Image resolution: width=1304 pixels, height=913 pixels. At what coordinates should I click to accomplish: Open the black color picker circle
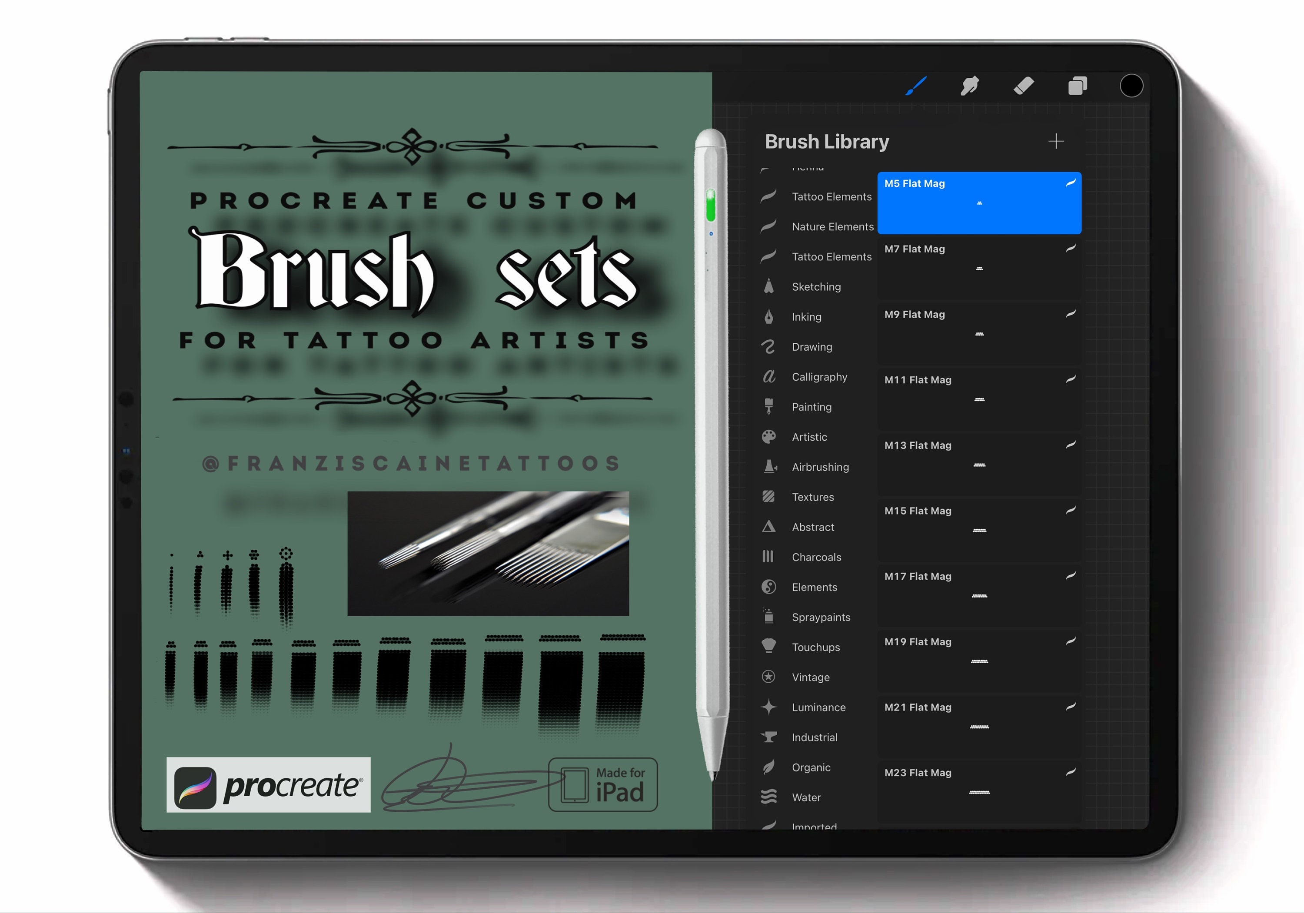click(1131, 86)
